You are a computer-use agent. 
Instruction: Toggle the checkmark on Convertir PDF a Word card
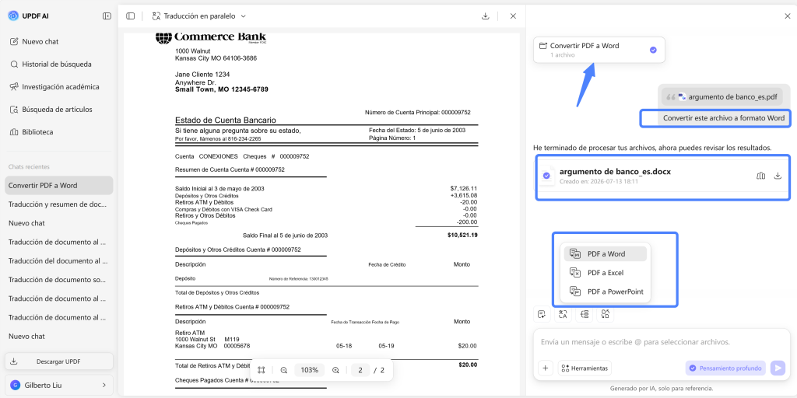pyautogui.click(x=653, y=50)
